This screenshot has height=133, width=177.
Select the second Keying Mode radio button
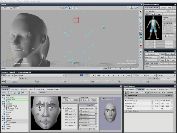coord(164,27)
